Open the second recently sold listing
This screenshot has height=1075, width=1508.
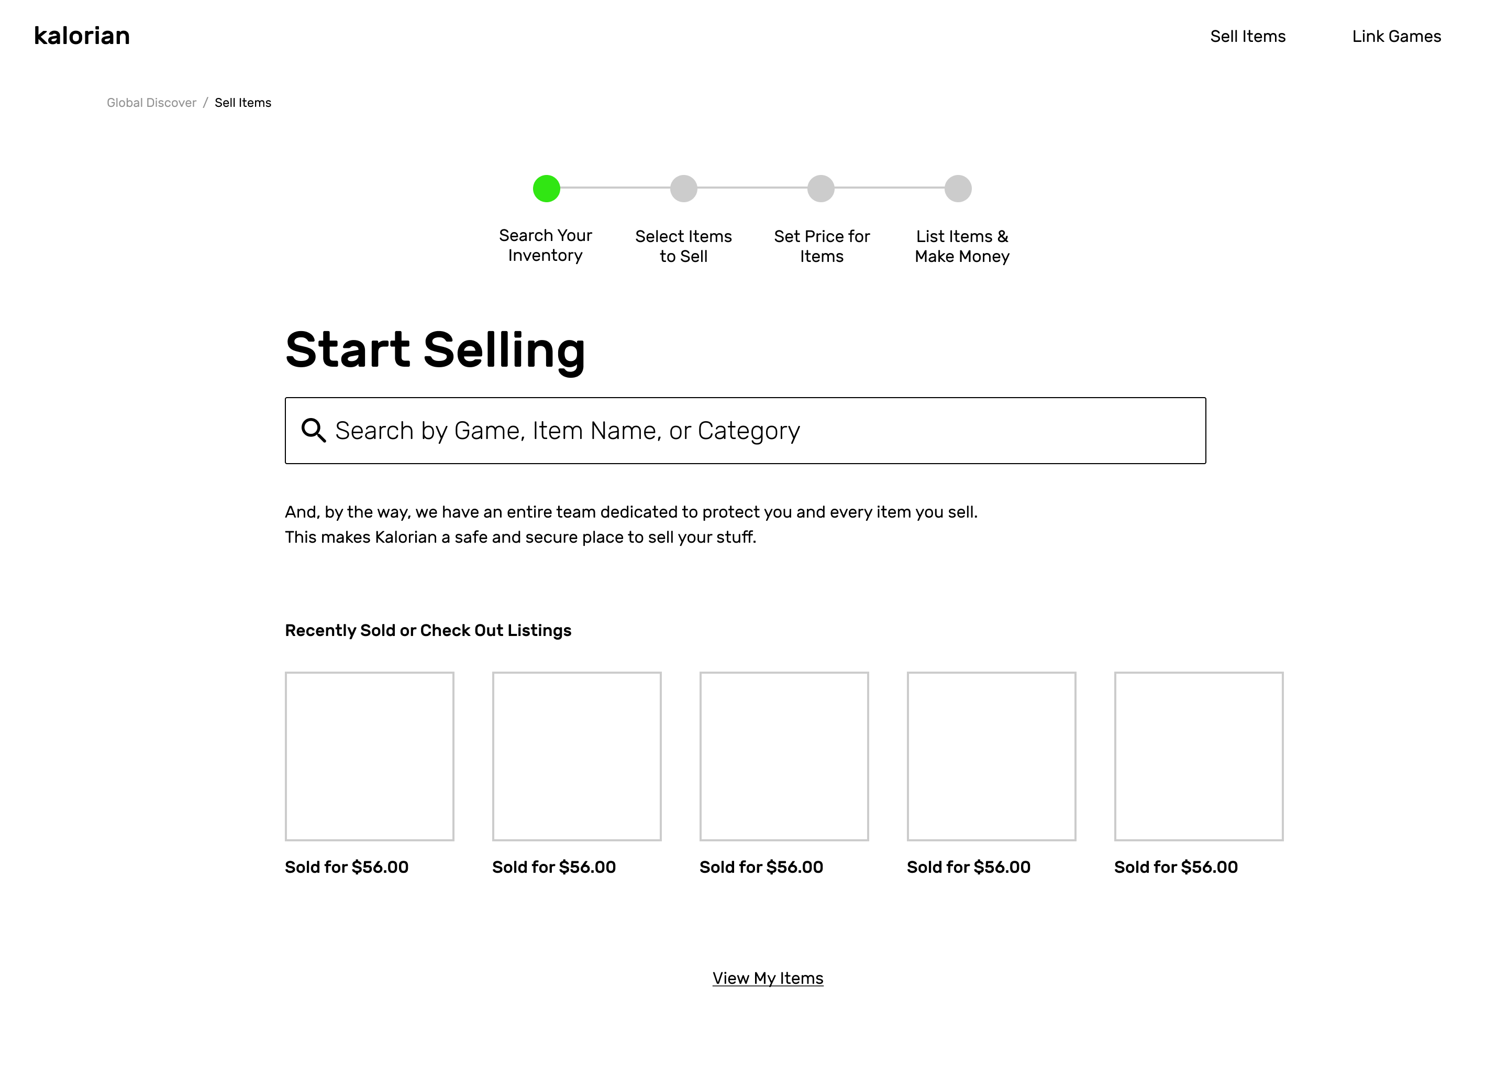(576, 754)
